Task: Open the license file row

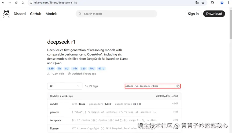Action: [114, 128]
